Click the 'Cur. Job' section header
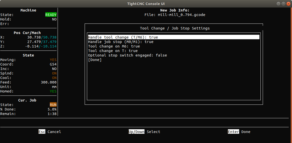Screen dimensions: 292x143 27,100
